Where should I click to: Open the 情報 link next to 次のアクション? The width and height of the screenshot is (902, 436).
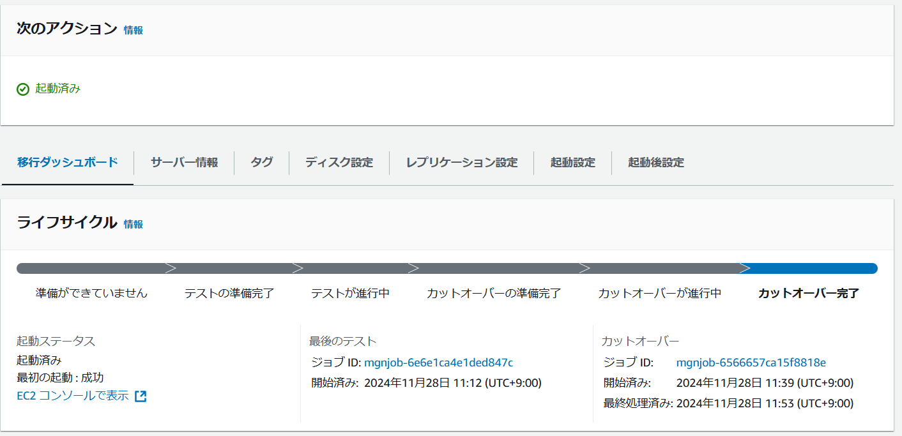(x=134, y=30)
